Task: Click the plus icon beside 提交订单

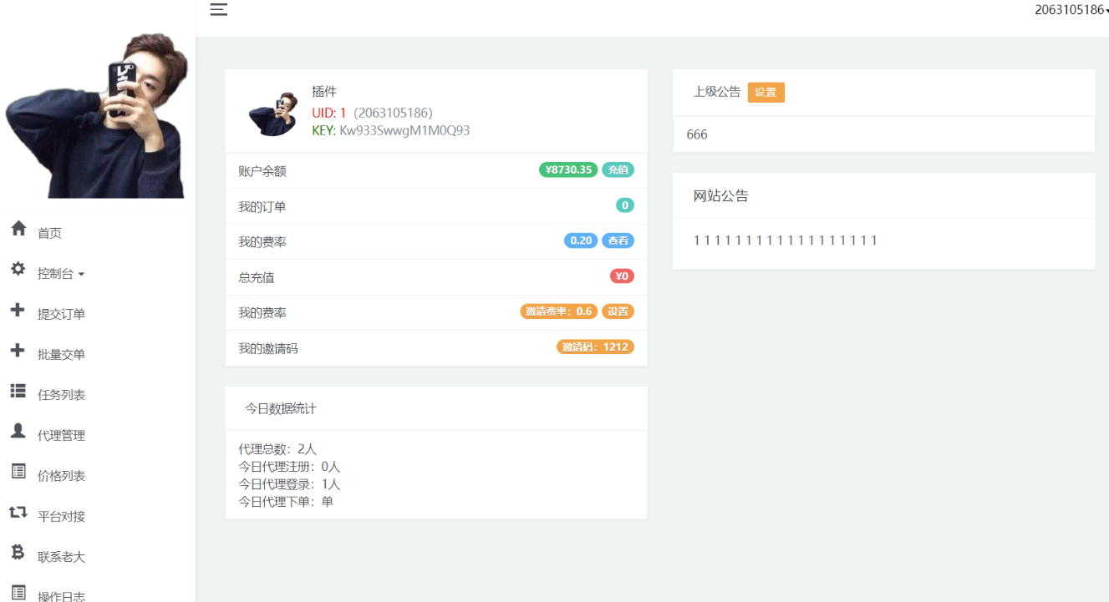Action: pyautogui.click(x=18, y=311)
